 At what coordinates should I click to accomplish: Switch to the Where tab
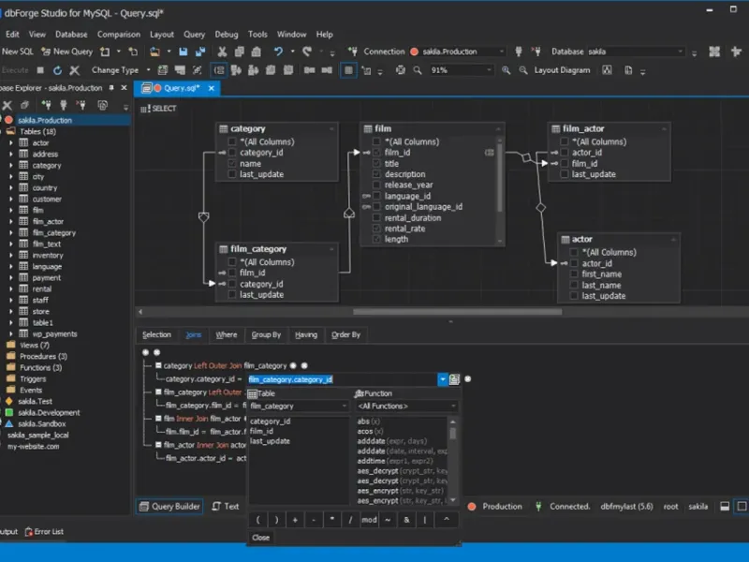226,334
